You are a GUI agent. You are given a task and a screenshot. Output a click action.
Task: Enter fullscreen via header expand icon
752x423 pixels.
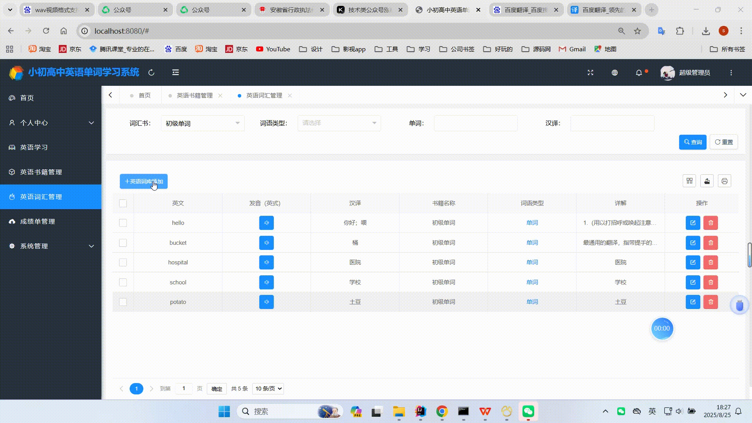tap(590, 73)
